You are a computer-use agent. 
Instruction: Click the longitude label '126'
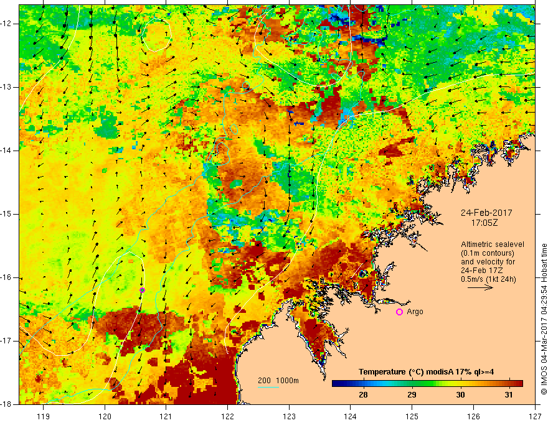[x=473, y=416]
